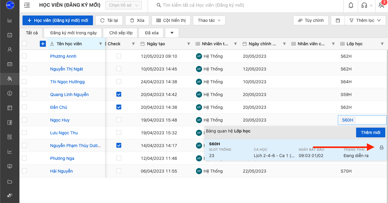This screenshot has height=203, width=388.
Task: Click the lock icon in the S60H row
Action: pos(382,148)
